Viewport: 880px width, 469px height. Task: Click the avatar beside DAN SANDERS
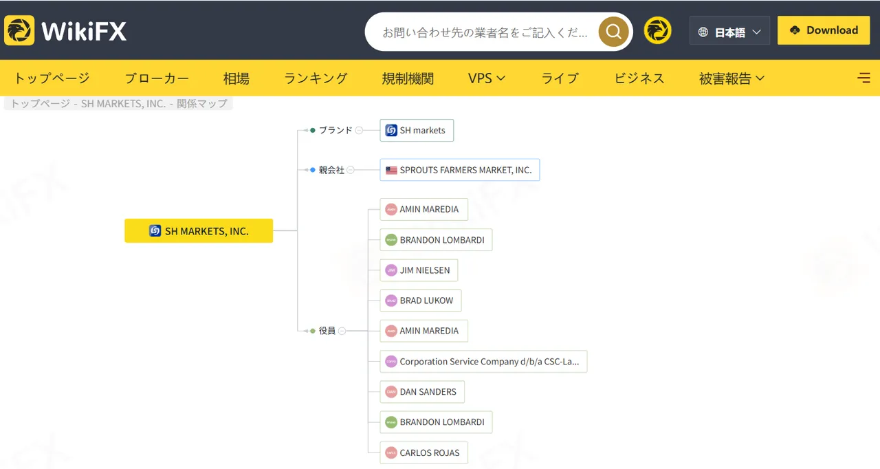391,392
